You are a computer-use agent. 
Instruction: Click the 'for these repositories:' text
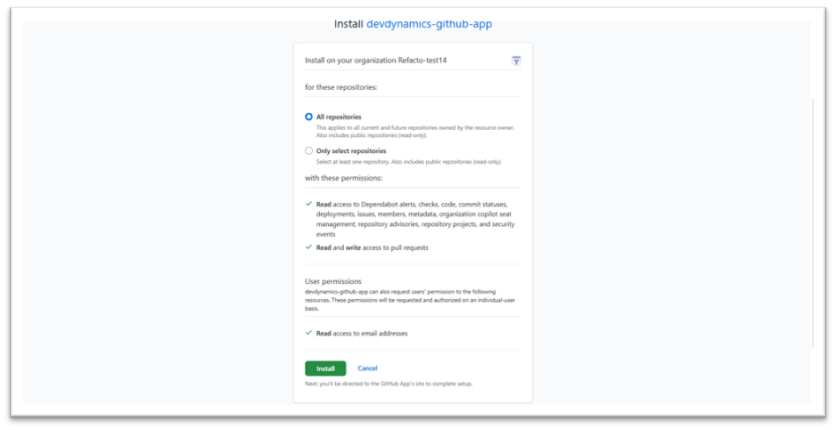pos(341,87)
